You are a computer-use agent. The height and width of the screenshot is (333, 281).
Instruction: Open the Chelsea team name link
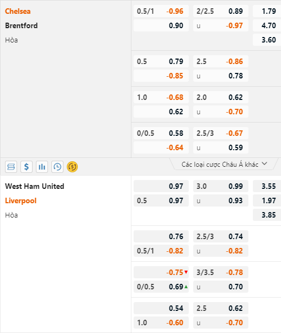click(x=18, y=11)
